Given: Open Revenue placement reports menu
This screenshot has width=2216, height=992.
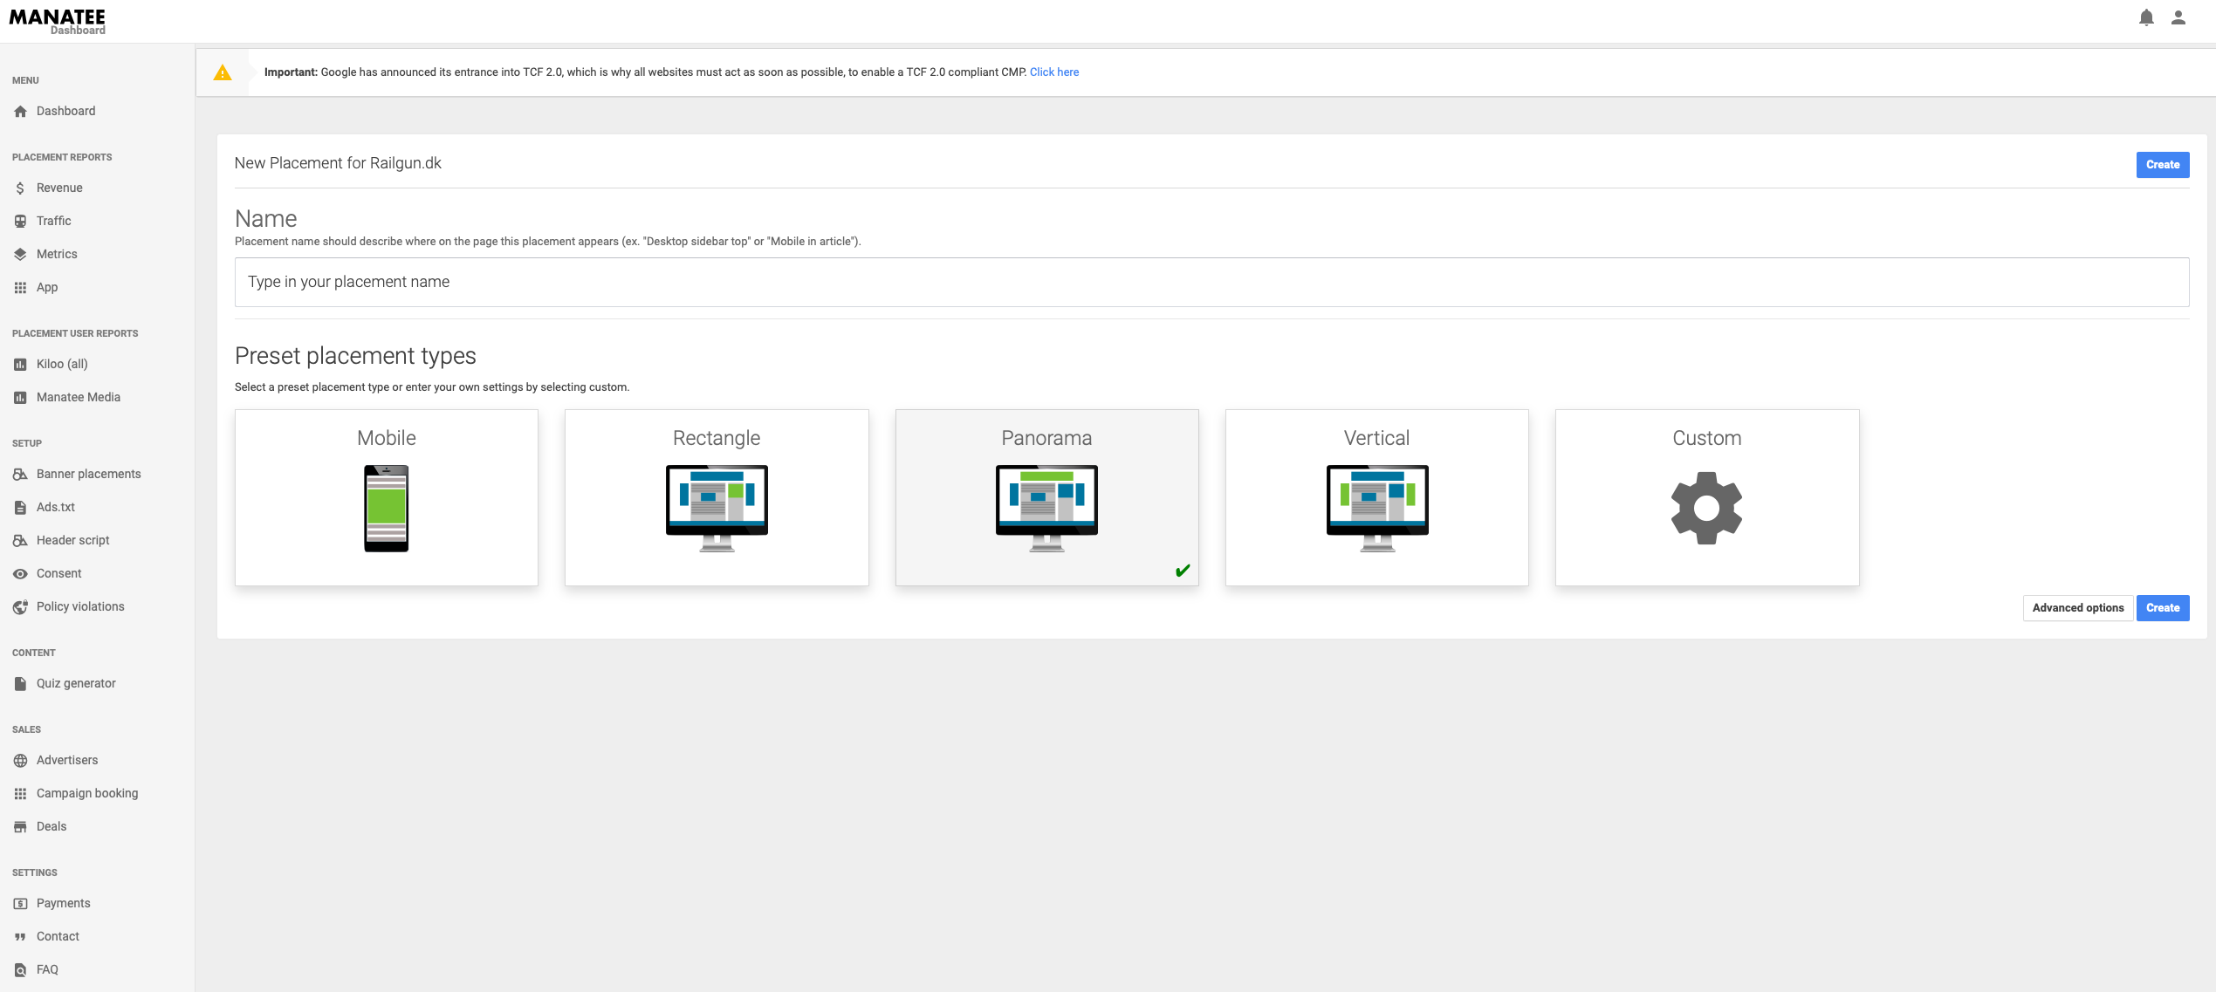Looking at the screenshot, I should pos(58,187).
